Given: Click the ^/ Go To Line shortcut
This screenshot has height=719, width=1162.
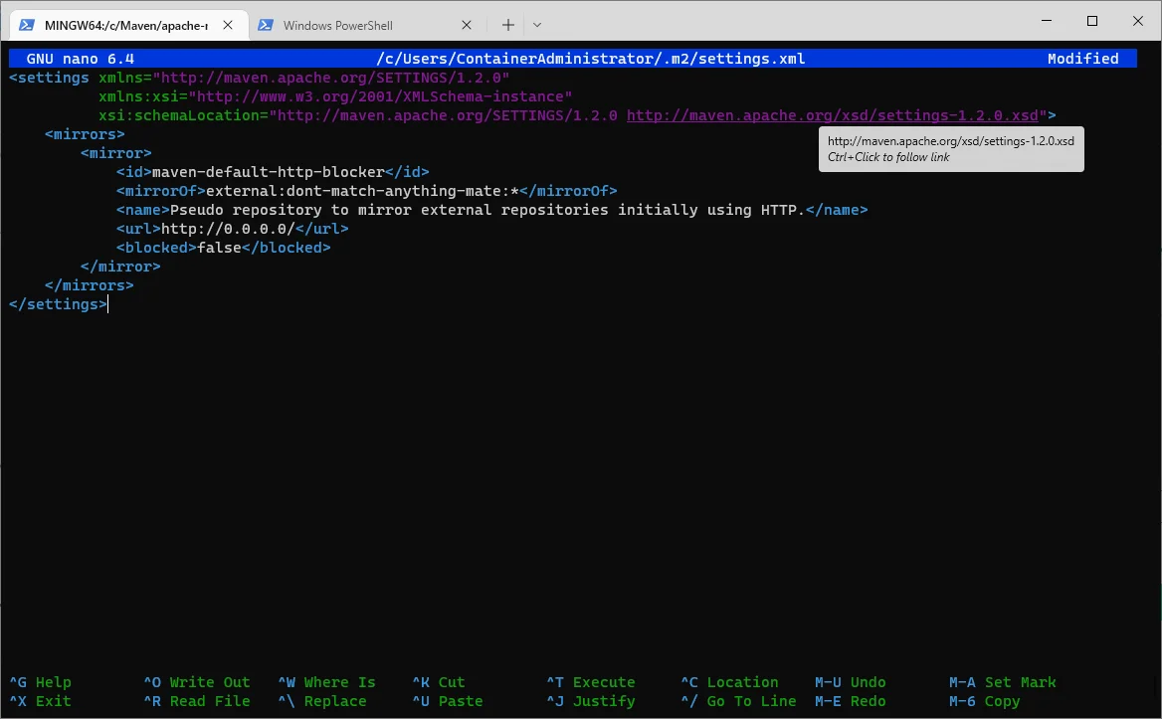Looking at the screenshot, I should (738, 701).
